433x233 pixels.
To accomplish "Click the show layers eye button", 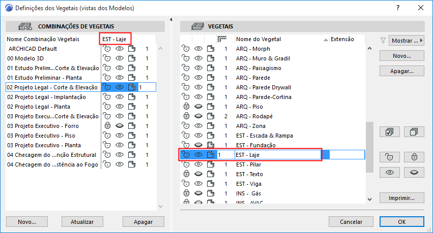I will (x=389, y=172).
